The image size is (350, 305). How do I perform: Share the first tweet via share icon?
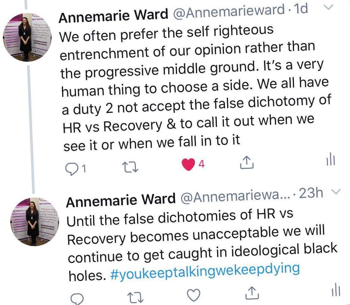247,162
